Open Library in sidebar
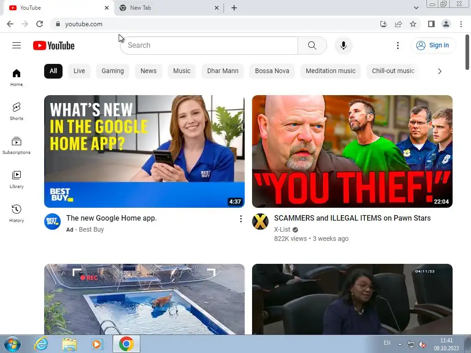 tap(17, 180)
